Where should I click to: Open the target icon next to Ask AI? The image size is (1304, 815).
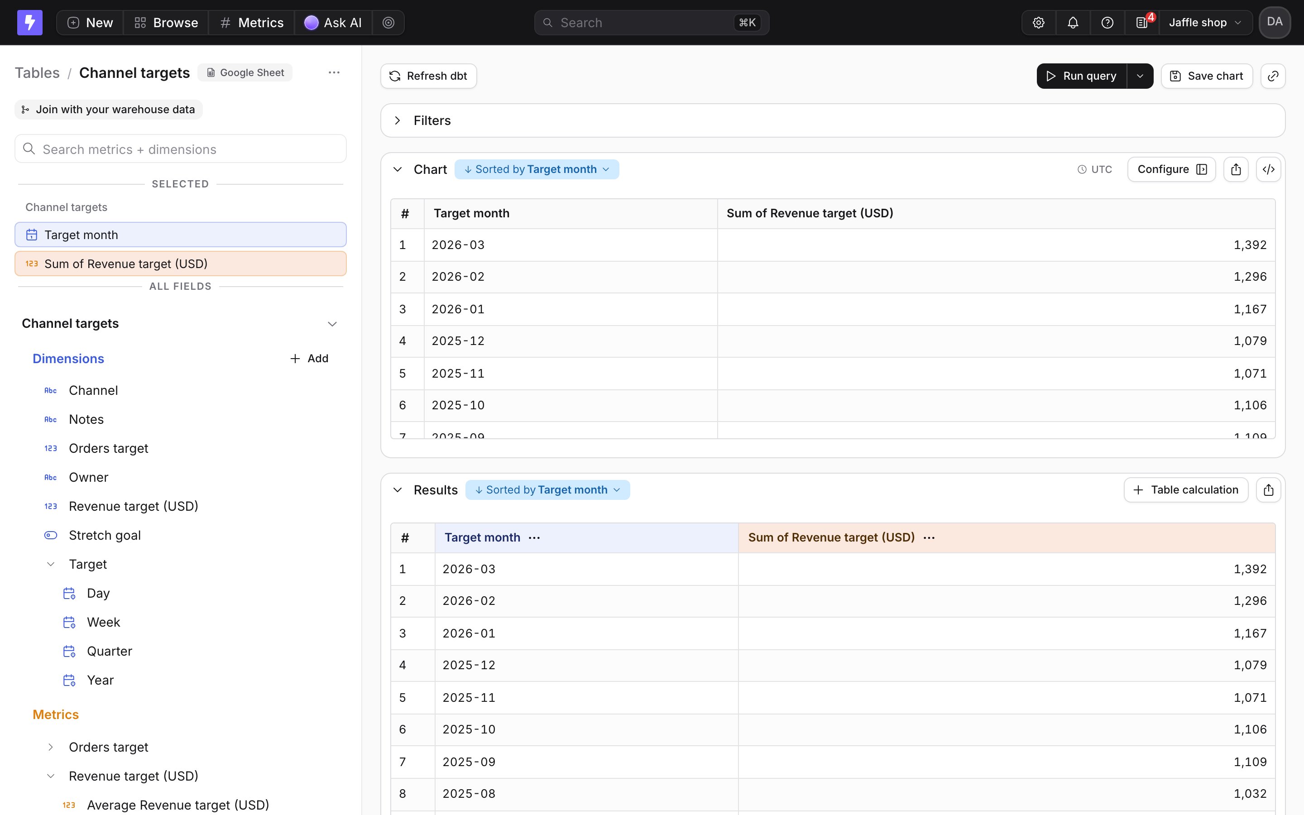click(388, 23)
